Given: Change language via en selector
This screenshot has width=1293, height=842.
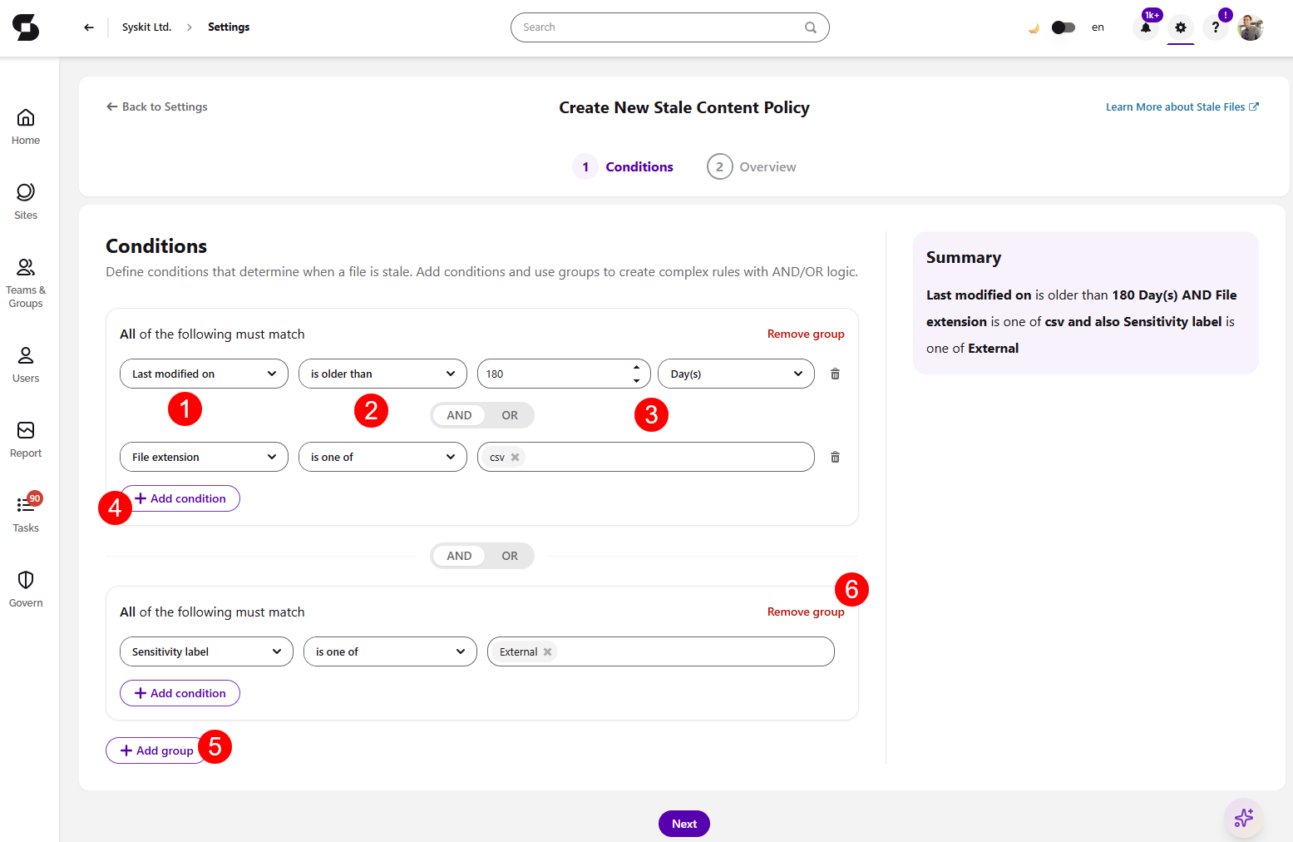Looking at the screenshot, I should [x=1098, y=27].
